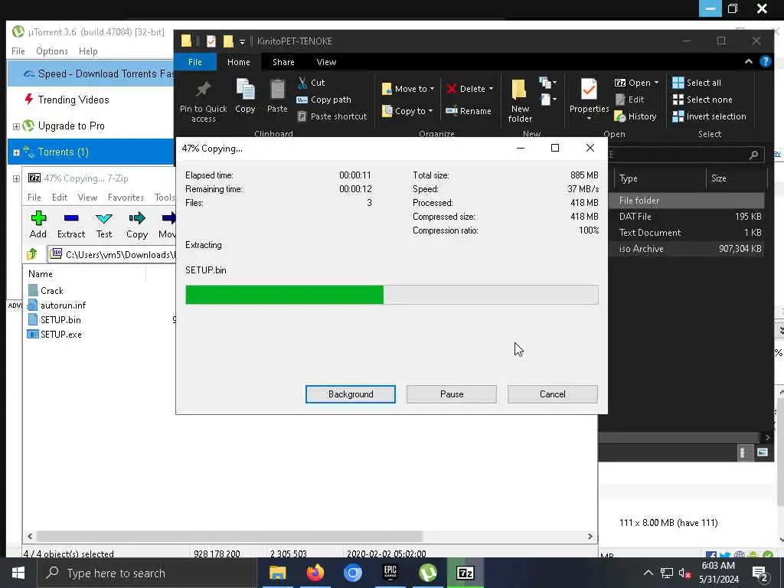Image resolution: width=784 pixels, height=588 pixels.
Task: Collapse the Explorer ribbon with chevron
Action: (749, 61)
